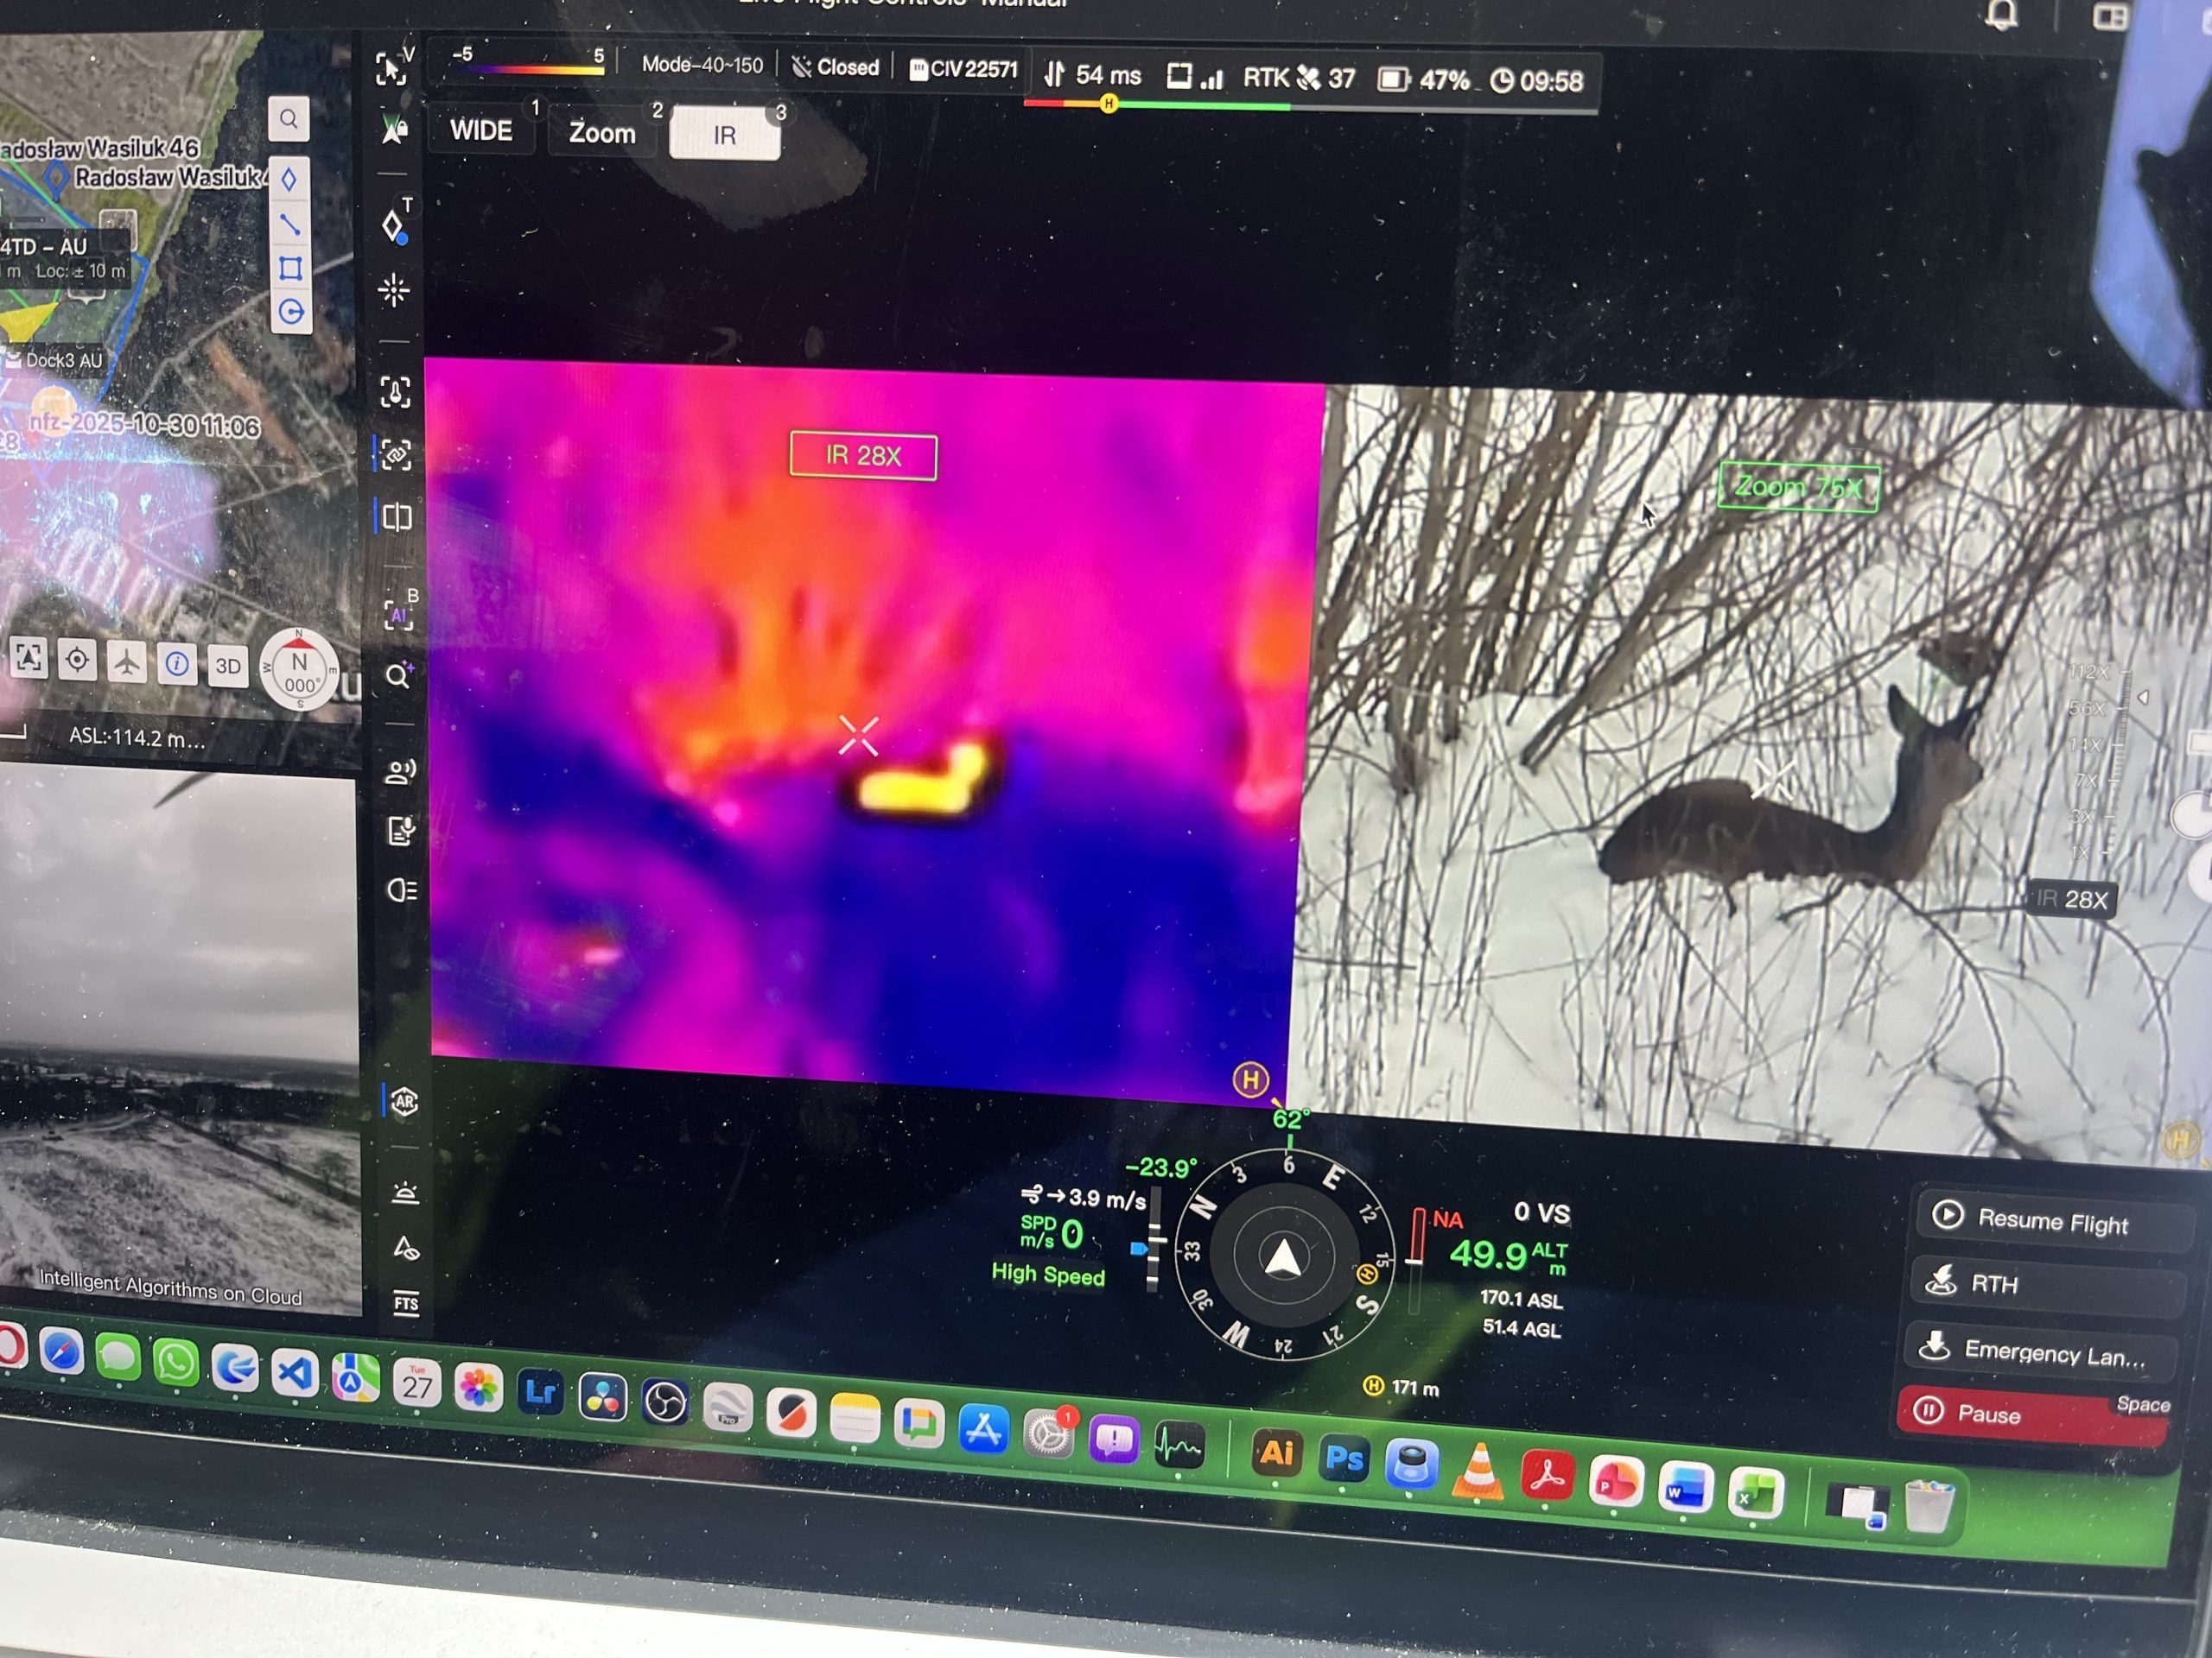
Task: Click the laser rangefinder starburst icon
Action: tap(394, 291)
